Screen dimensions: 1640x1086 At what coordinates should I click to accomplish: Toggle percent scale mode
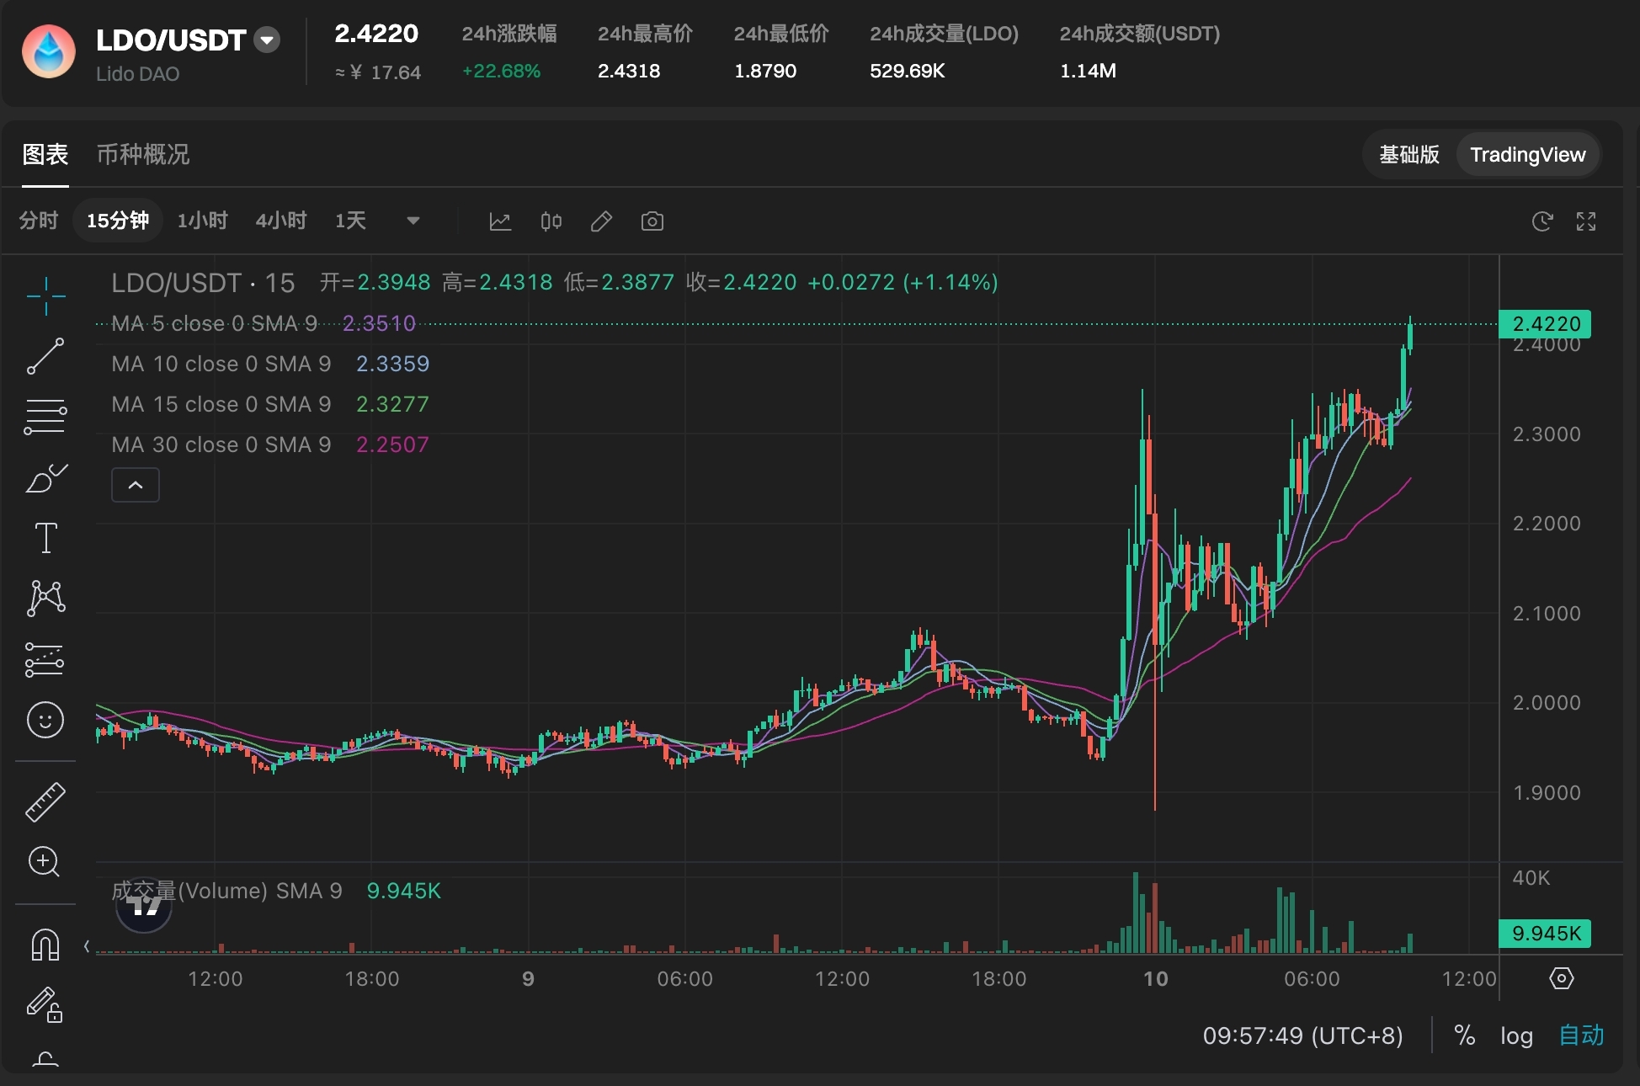(1464, 1035)
